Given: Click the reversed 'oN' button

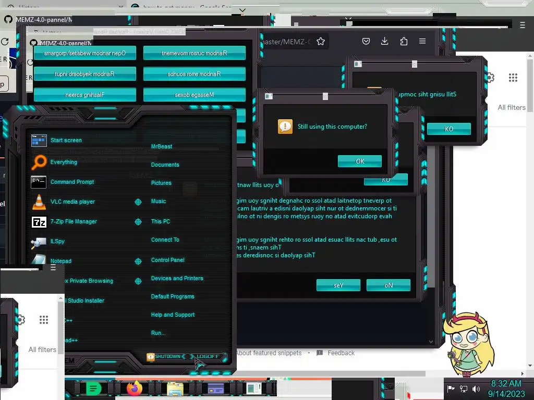Looking at the screenshot, I should click(x=388, y=285).
